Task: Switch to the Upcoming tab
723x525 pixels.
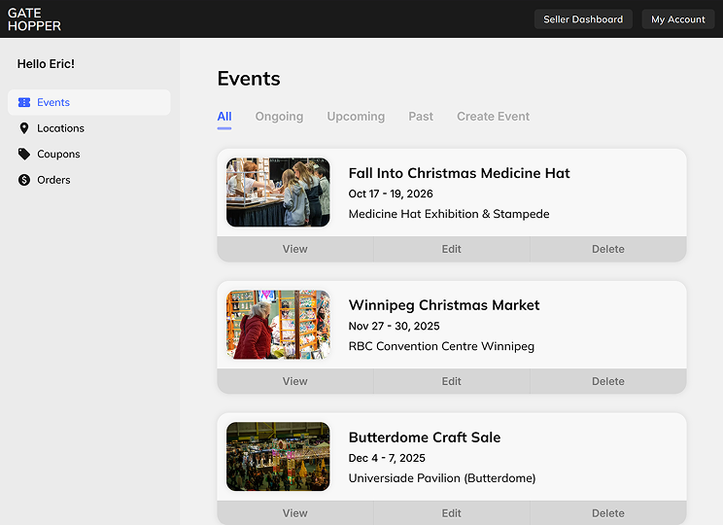Action: (x=356, y=117)
